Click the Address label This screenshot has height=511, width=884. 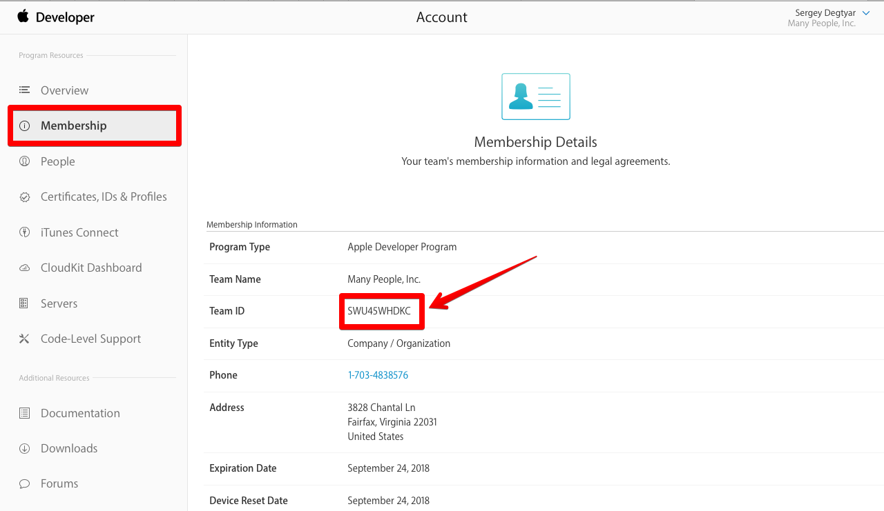tap(227, 408)
